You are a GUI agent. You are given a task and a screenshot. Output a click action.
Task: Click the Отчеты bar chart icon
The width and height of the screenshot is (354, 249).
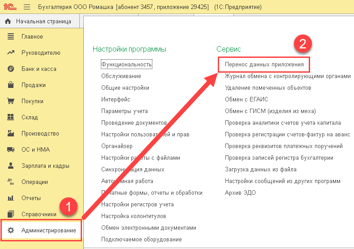[11, 198]
